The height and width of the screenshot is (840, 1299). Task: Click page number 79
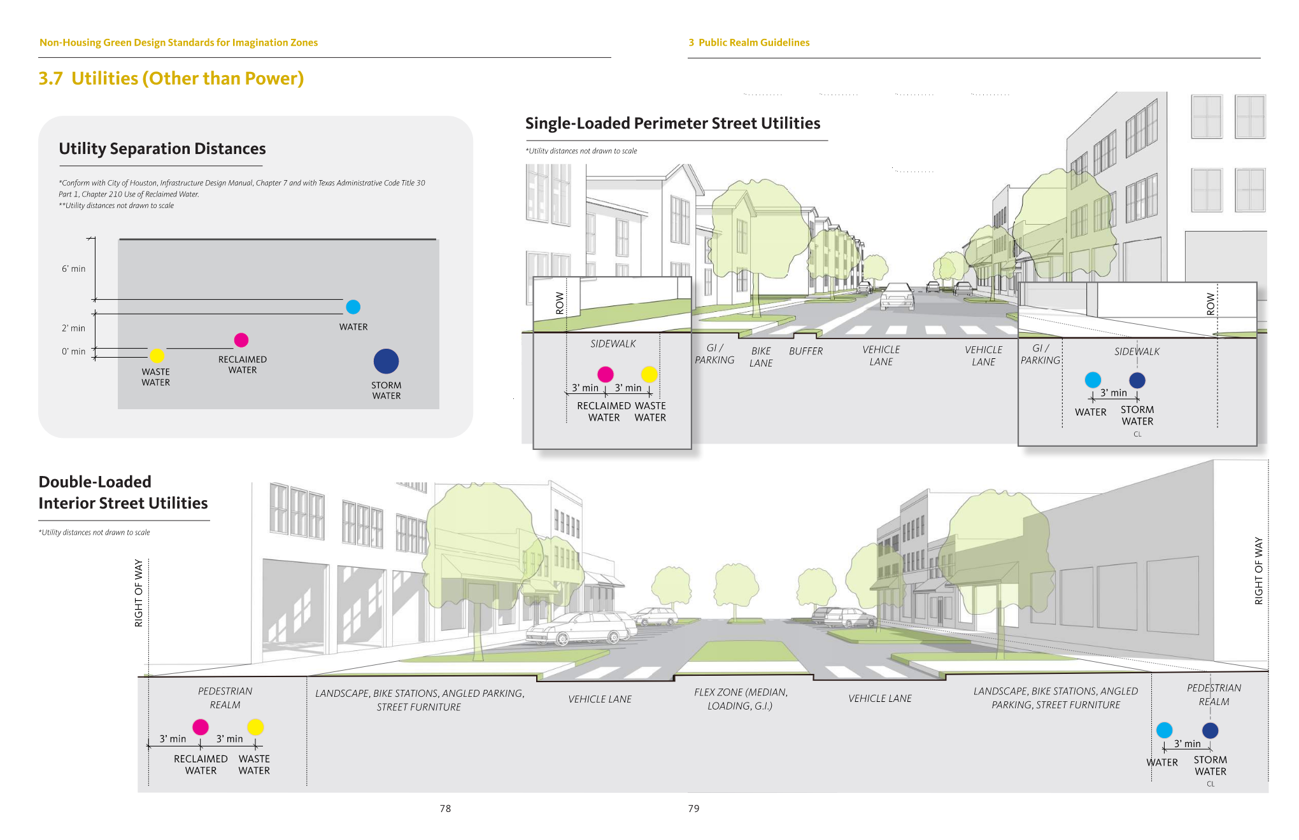(x=693, y=808)
